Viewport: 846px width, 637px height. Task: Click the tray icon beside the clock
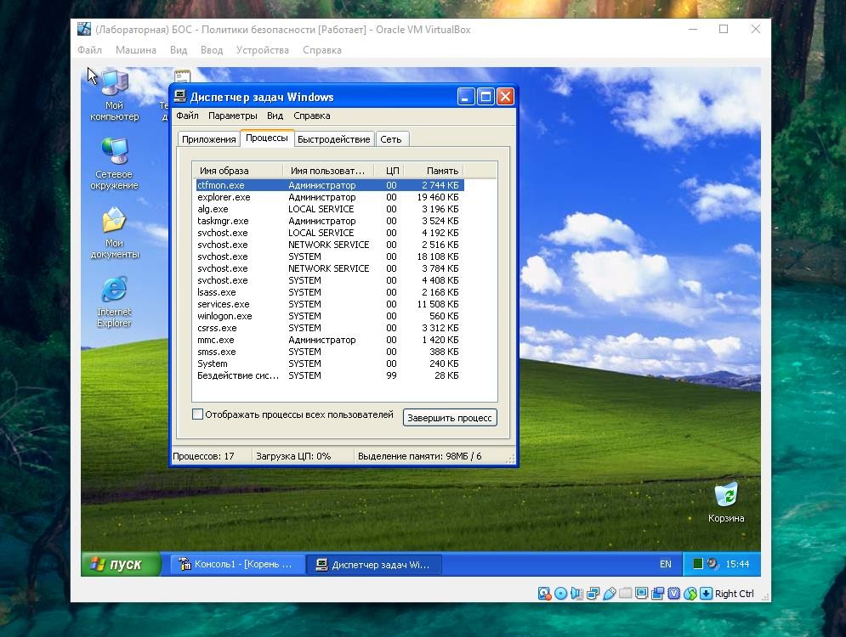point(713,564)
